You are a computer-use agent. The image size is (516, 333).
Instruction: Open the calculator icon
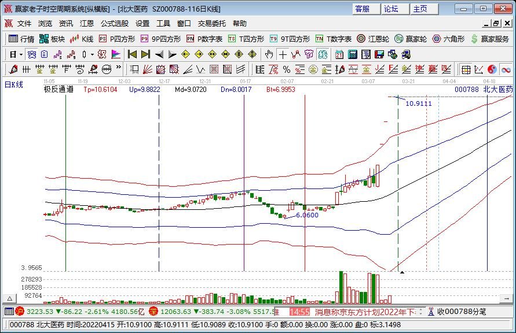[353, 54]
